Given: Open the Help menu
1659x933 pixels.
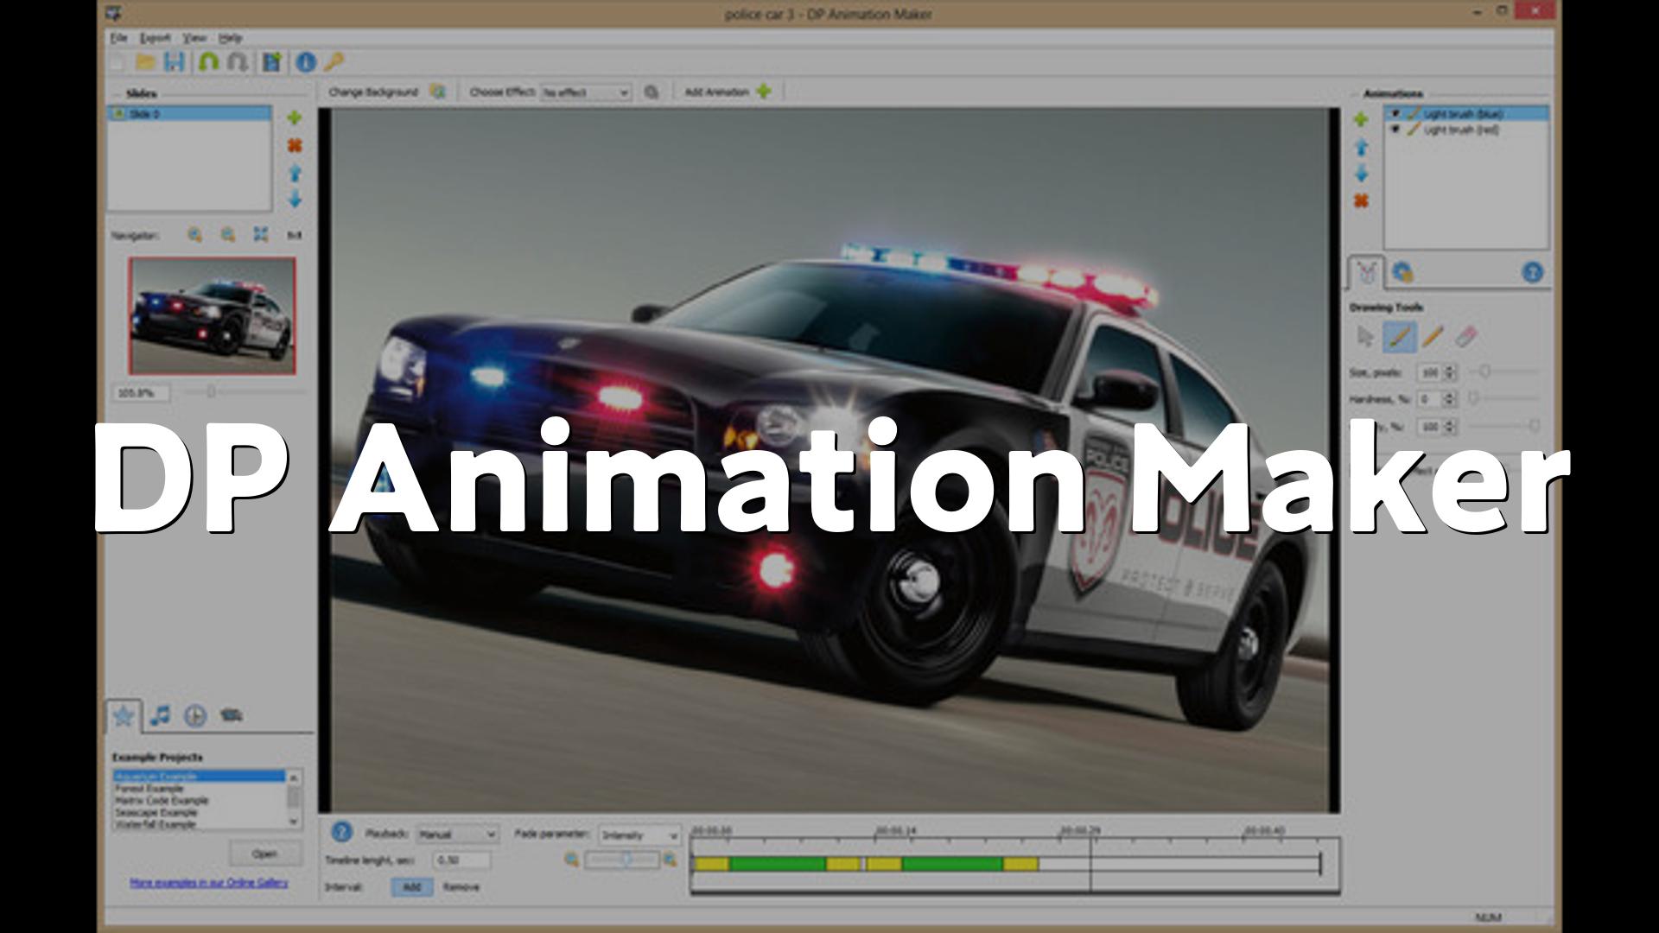Looking at the screenshot, I should point(230,38).
